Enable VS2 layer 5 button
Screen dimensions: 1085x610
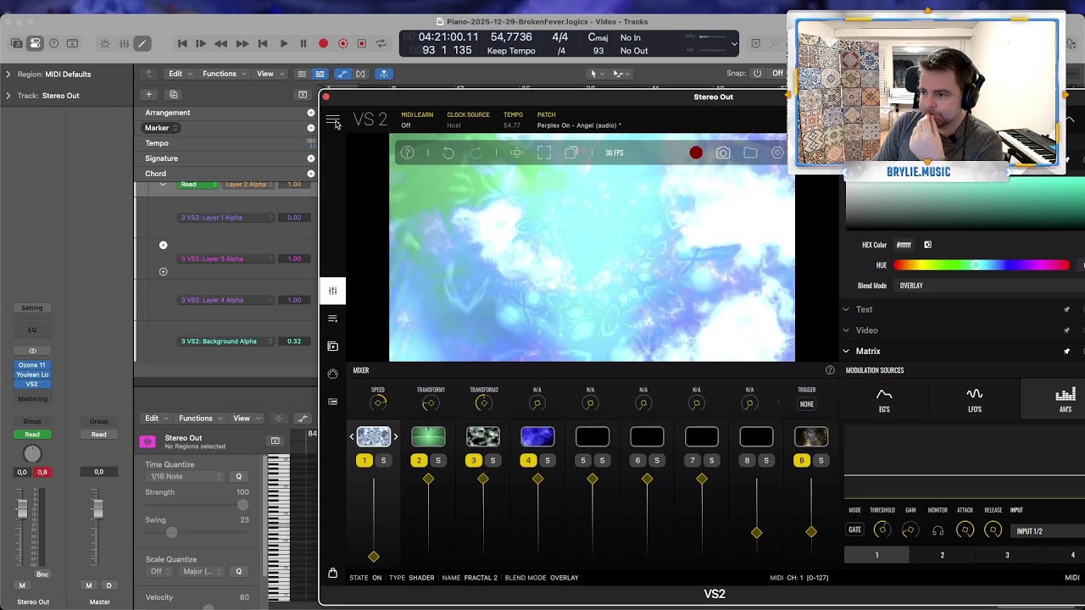tap(583, 460)
